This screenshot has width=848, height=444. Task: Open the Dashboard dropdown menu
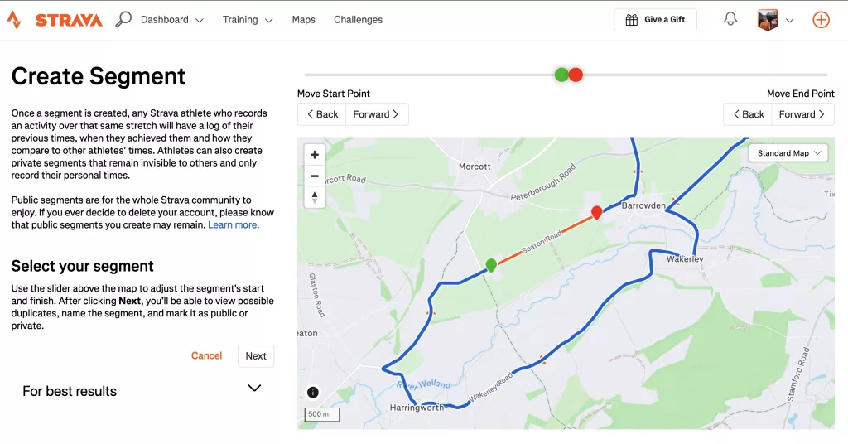(172, 20)
